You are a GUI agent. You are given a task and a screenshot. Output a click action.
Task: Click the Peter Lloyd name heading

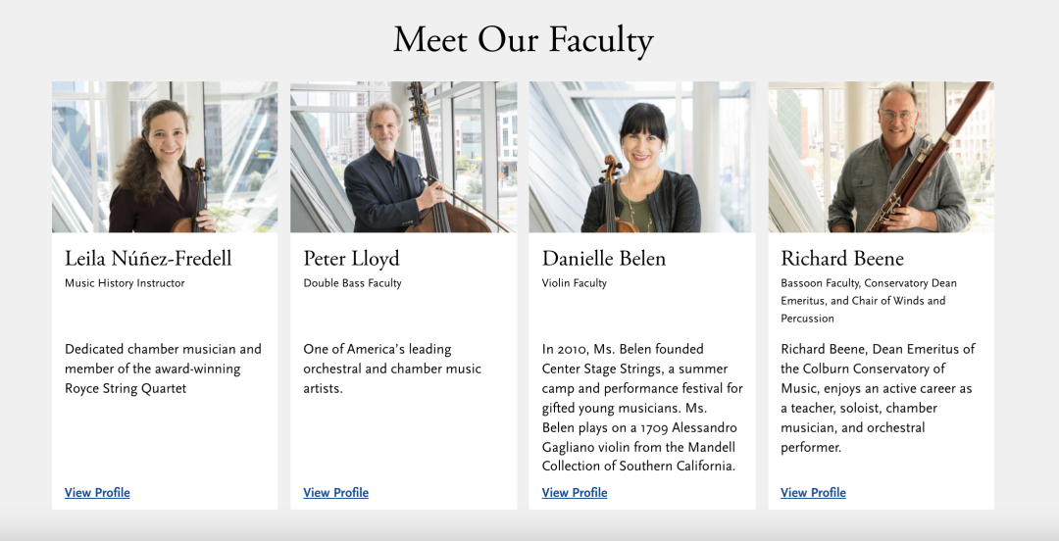351,259
